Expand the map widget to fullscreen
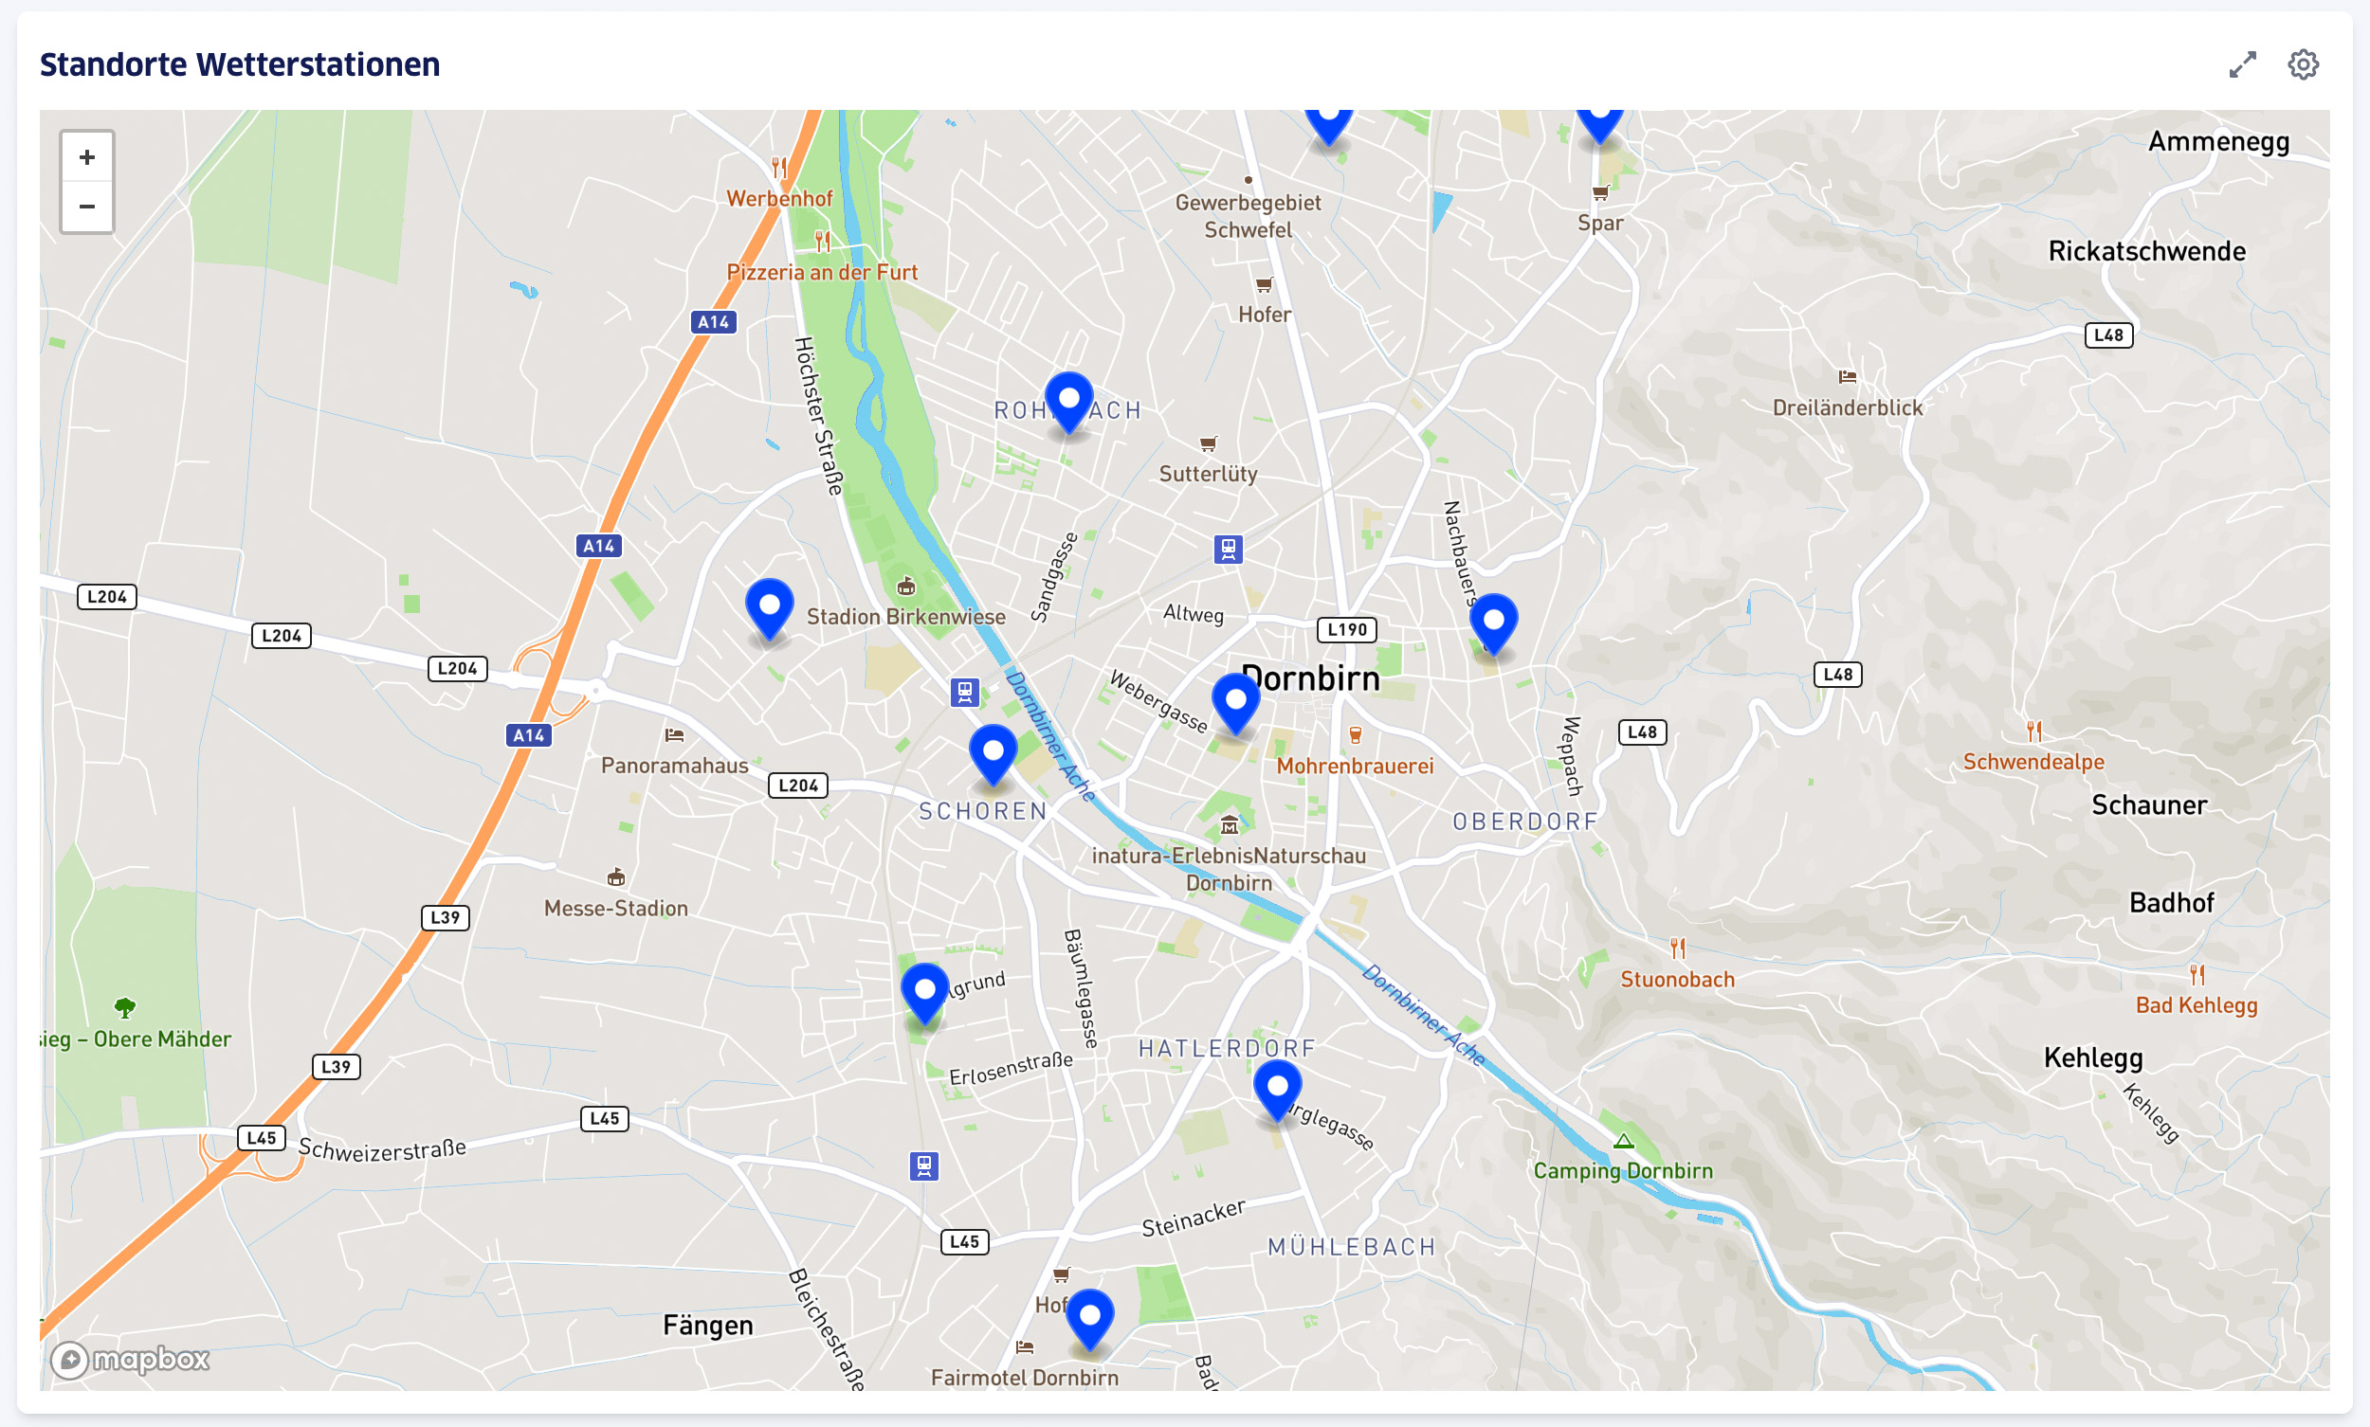 [2242, 64]
